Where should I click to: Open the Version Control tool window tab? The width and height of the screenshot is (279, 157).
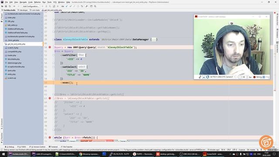[37, 147]
